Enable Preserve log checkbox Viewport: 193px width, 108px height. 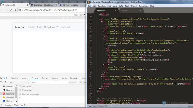click(20, 90)
